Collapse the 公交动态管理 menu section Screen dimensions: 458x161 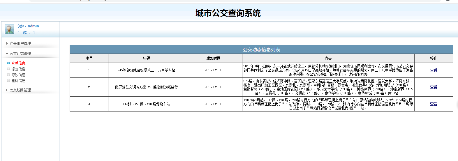[20, 54]
